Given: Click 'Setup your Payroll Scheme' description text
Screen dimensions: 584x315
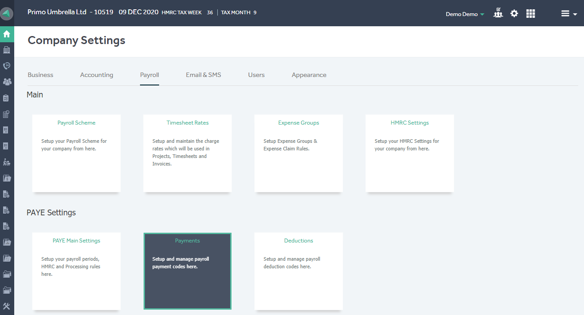Looking at the screenshot, I should [74, 145].
